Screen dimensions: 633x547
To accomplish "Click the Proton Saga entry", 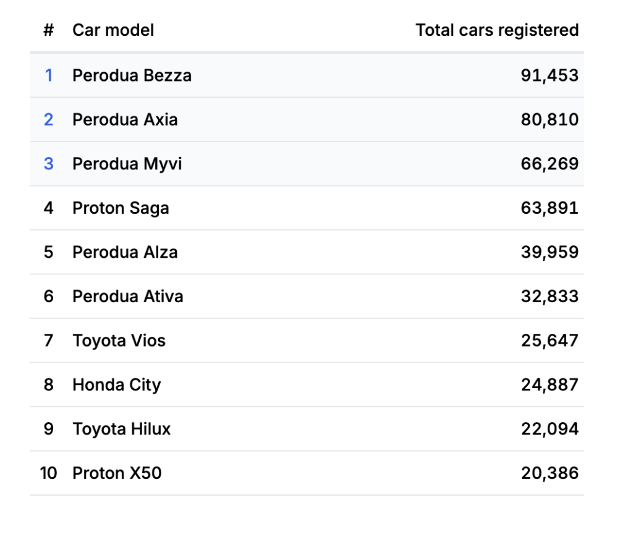I will pos(121,208).
